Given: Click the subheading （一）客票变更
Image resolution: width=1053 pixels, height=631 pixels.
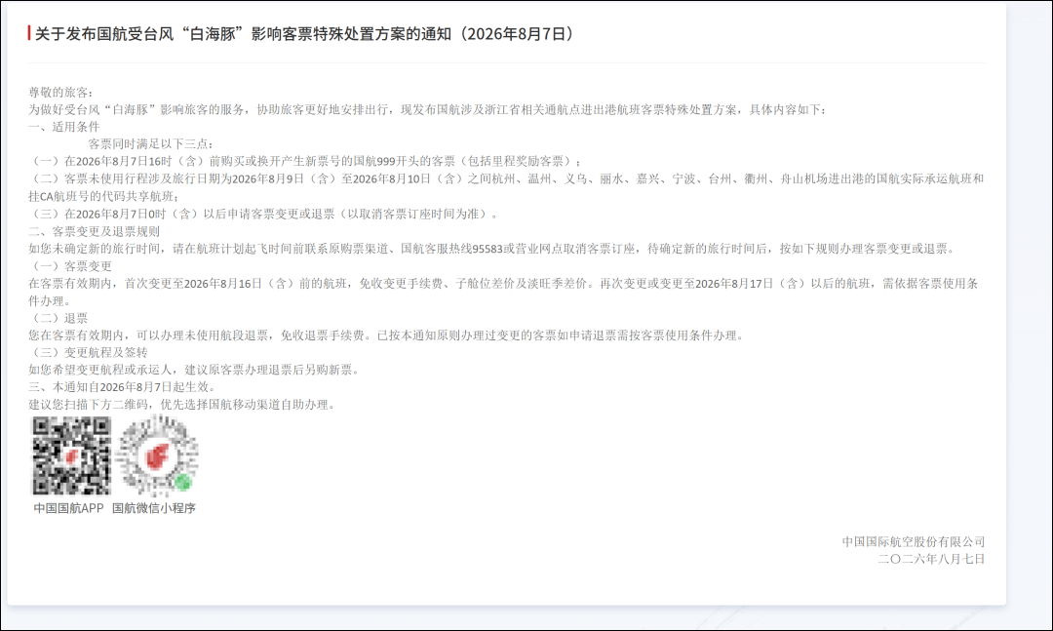Looking at the screenshot, I should 70,266.
